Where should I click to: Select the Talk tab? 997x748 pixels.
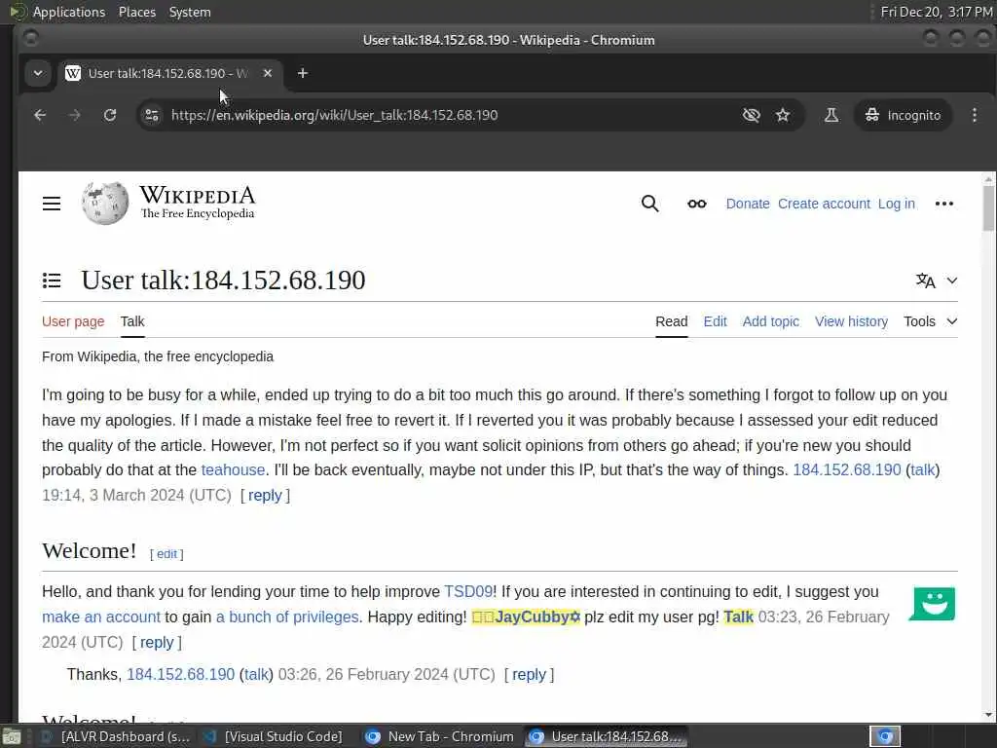coord(132,321)
